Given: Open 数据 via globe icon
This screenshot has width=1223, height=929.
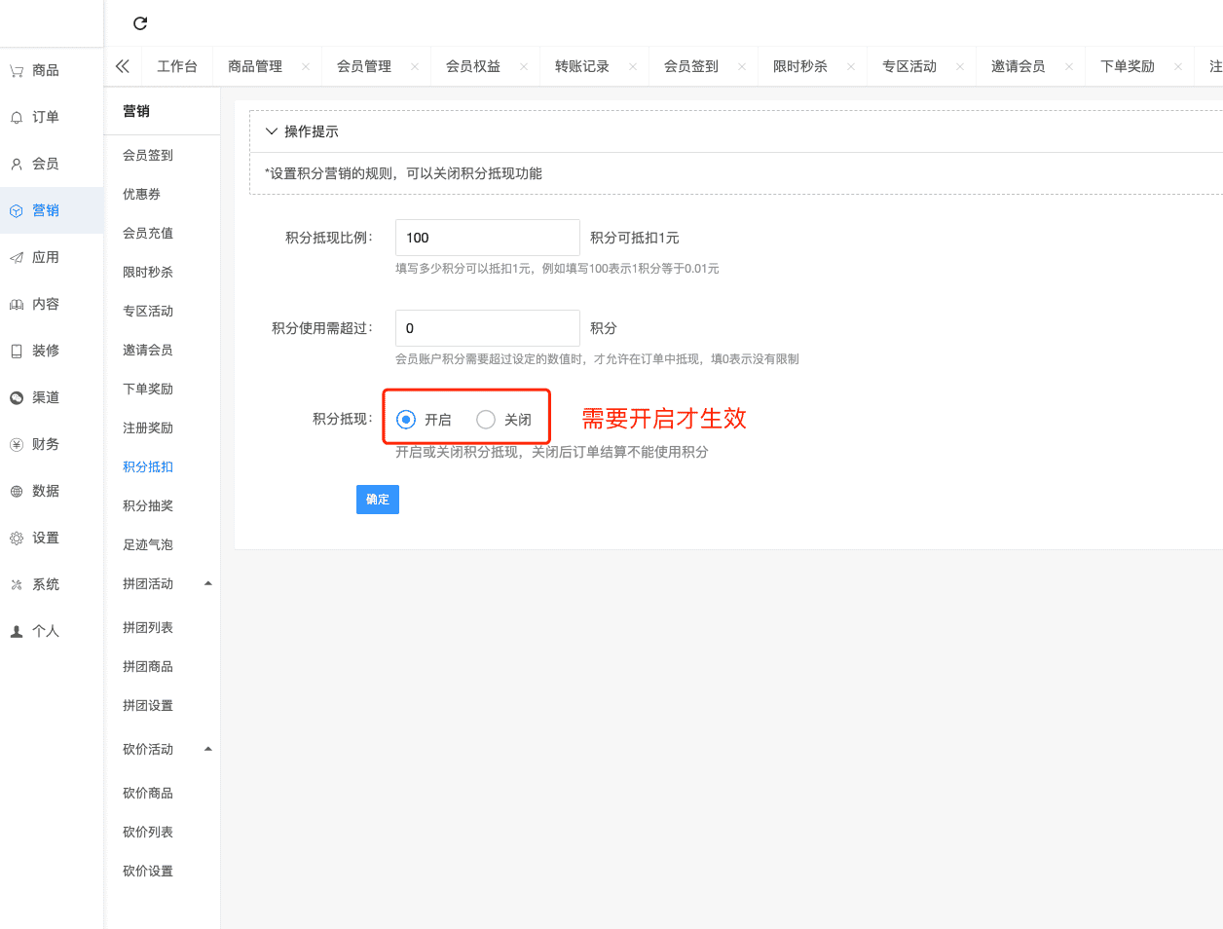Looking at the screenshot, I should pos(17,491).
